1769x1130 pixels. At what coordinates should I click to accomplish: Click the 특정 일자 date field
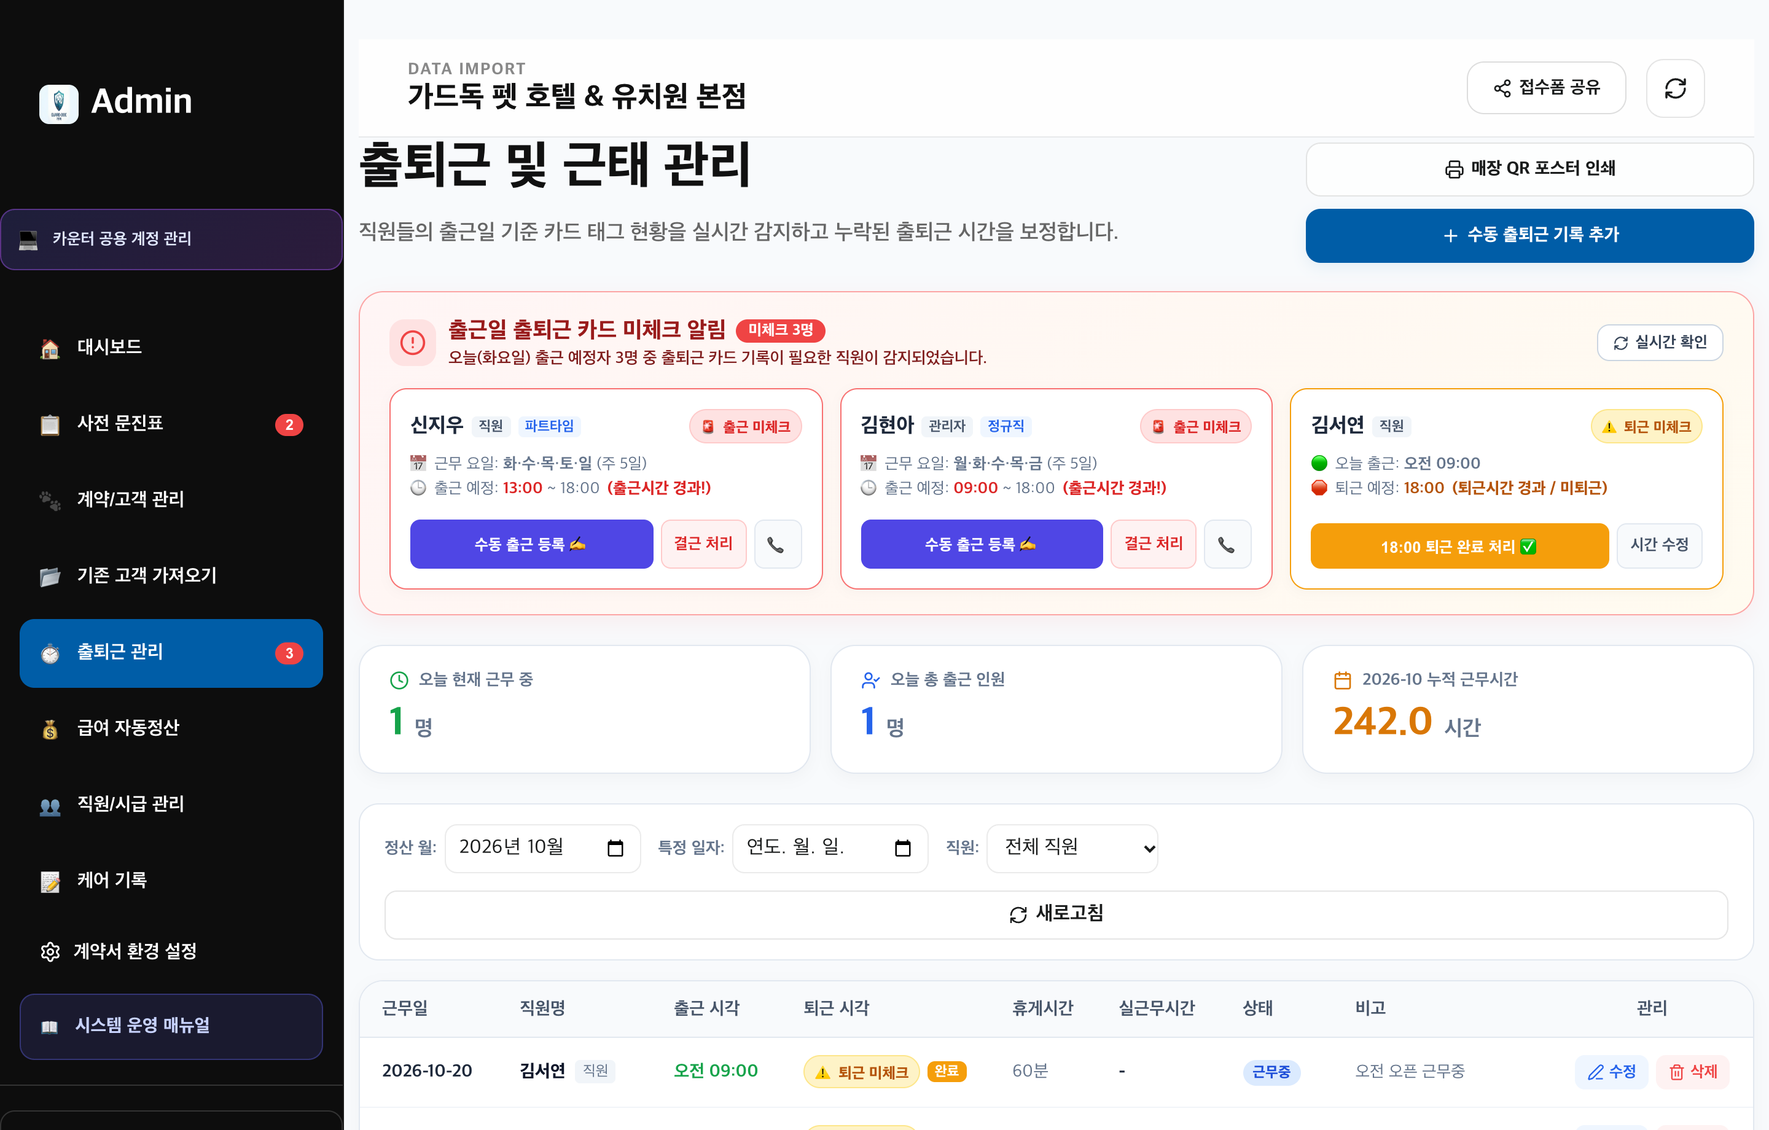[x=829, y=848]
